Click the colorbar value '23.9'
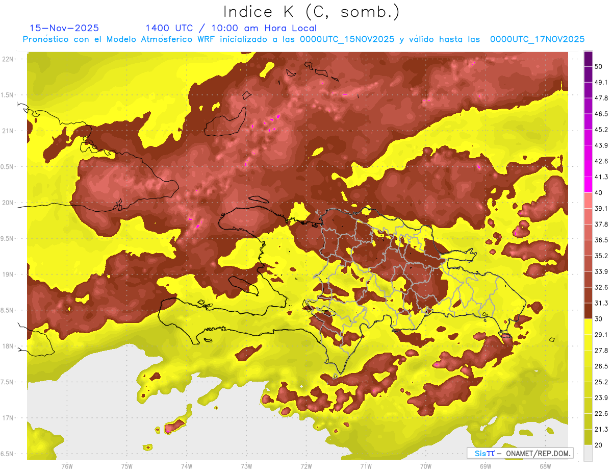 click(x=601, y=397)
